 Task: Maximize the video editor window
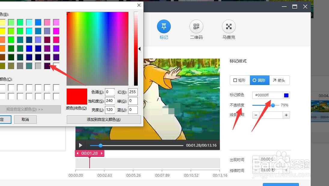tap(295, 7)
